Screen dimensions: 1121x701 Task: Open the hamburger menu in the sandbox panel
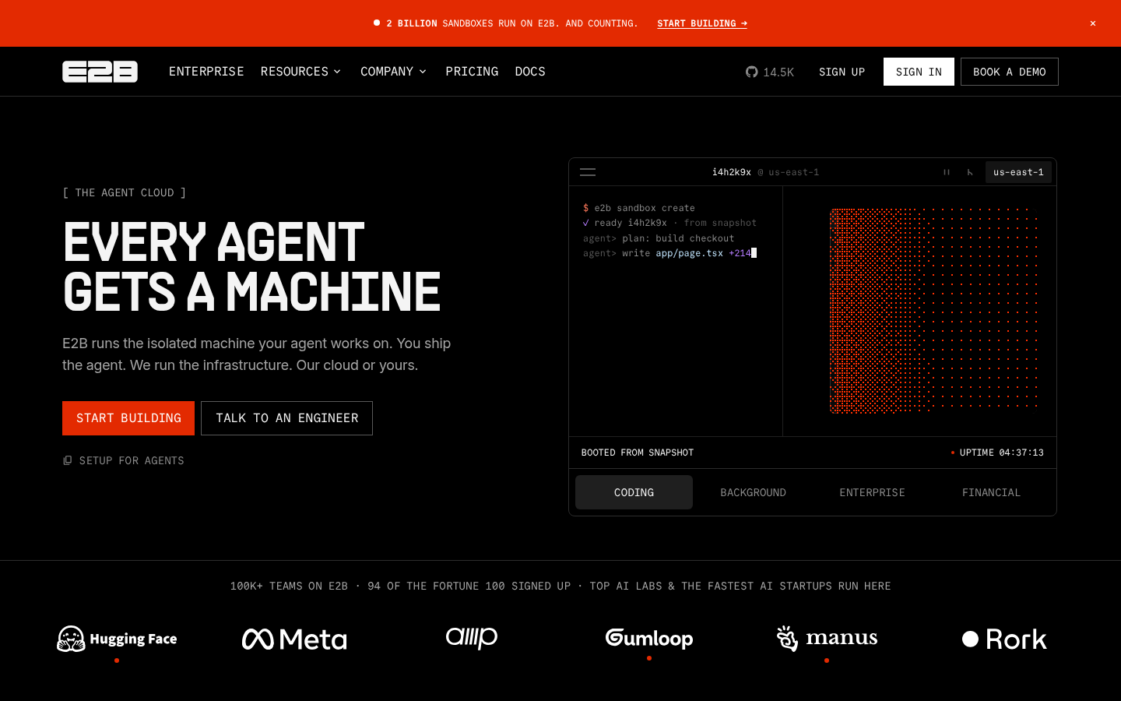[x=588, y=172]
